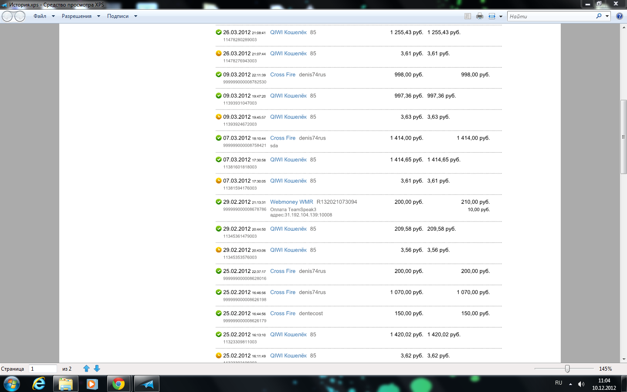
Task: Click transaction ID "11393931047003"
Action: click(x=240, y=103)
